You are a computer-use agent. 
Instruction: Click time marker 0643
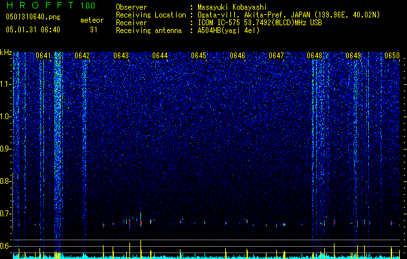pyautogui.click(x=121, y=56)
